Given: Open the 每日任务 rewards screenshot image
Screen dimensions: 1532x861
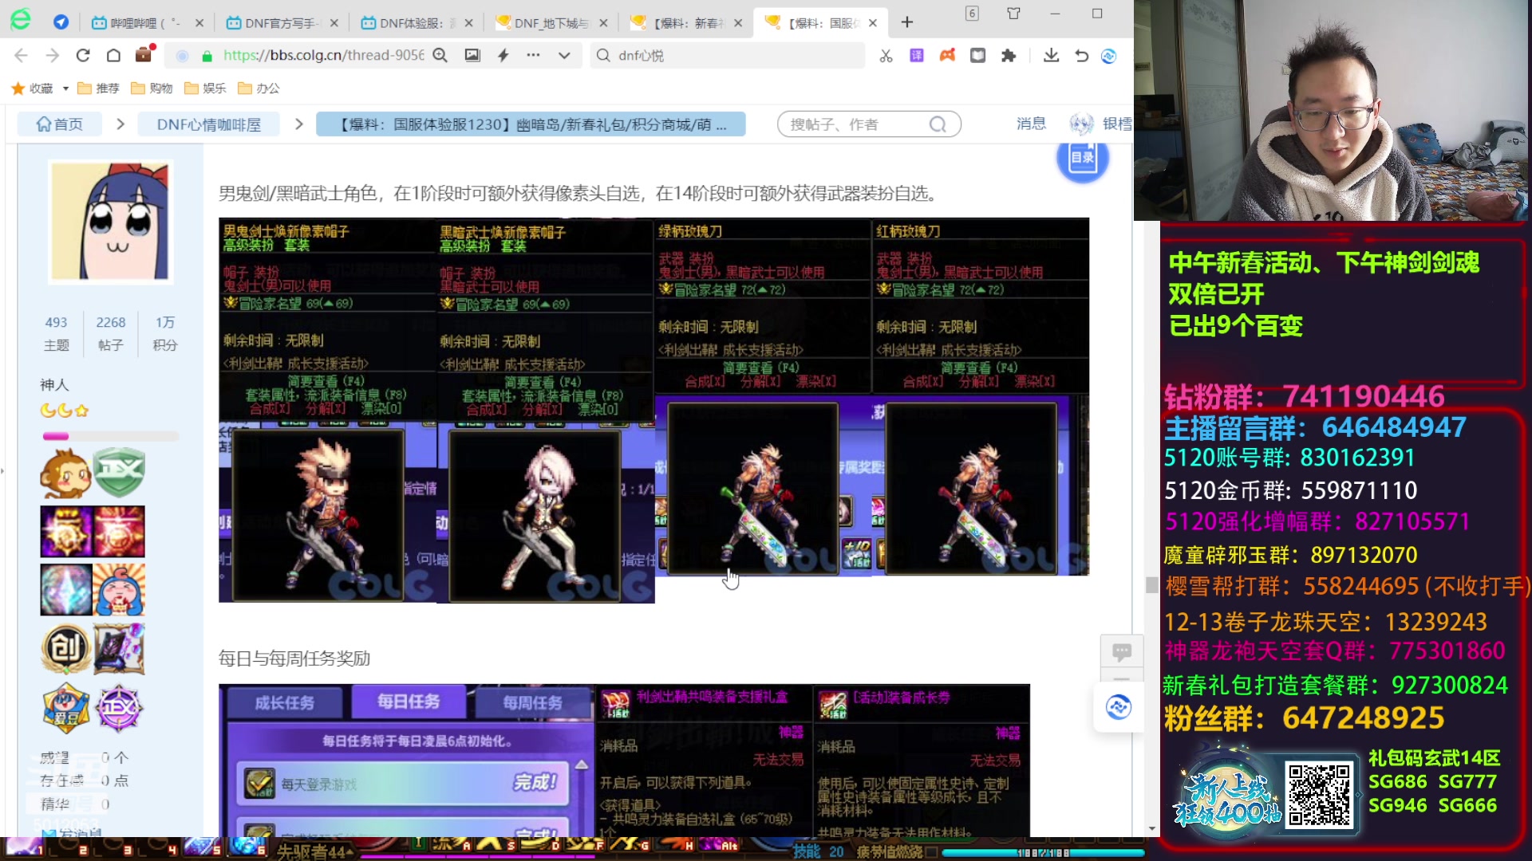Looking at the screenshot, I should tap(407, 761).
